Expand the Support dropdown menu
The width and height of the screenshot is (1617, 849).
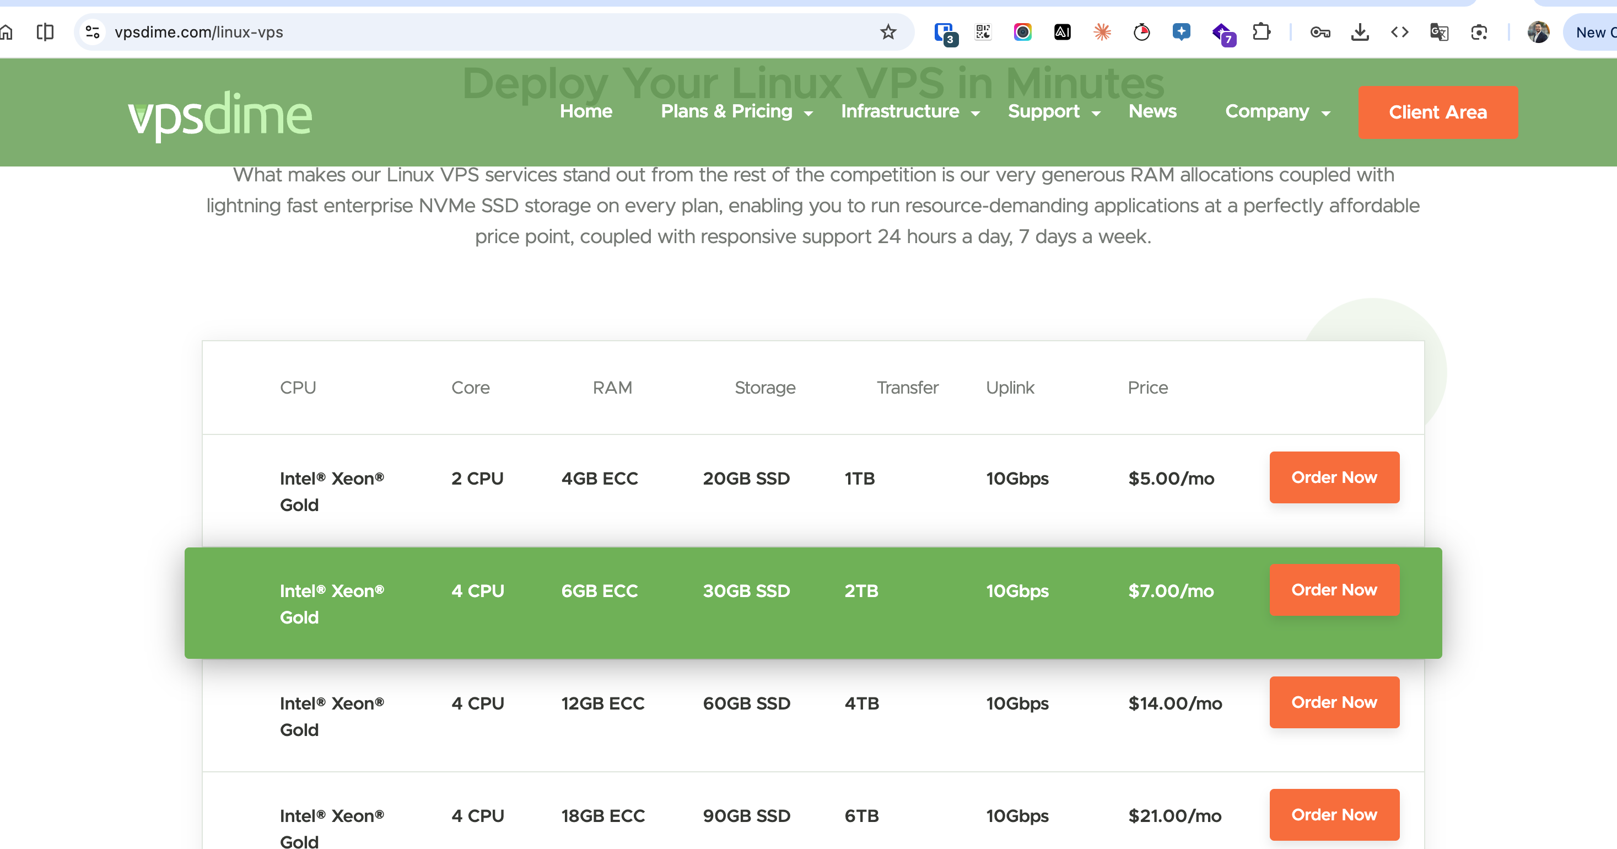[x=1054, y=112]
